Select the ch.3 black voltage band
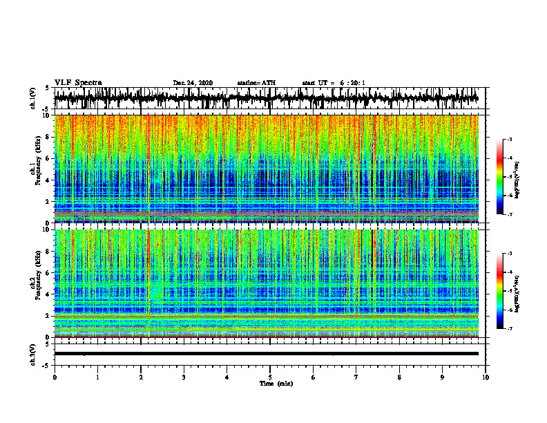547x423 pixels. pos(266,354)
